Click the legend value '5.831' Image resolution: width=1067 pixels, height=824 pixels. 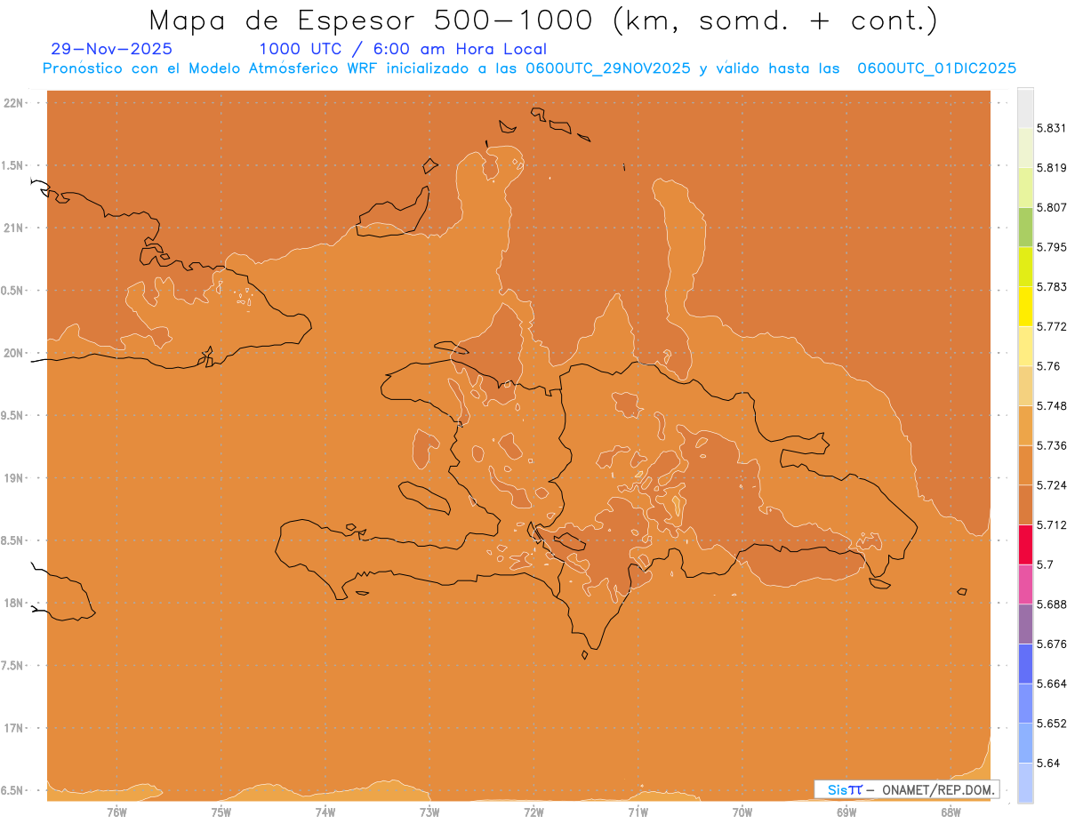tap(1051, 128)
